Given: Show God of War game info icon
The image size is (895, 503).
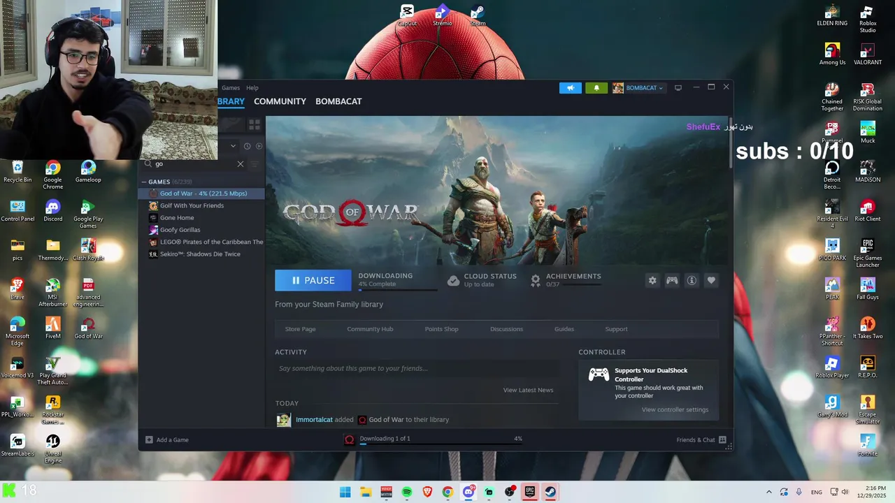Looking at the screenshot, I should click(x=692, y=280).
